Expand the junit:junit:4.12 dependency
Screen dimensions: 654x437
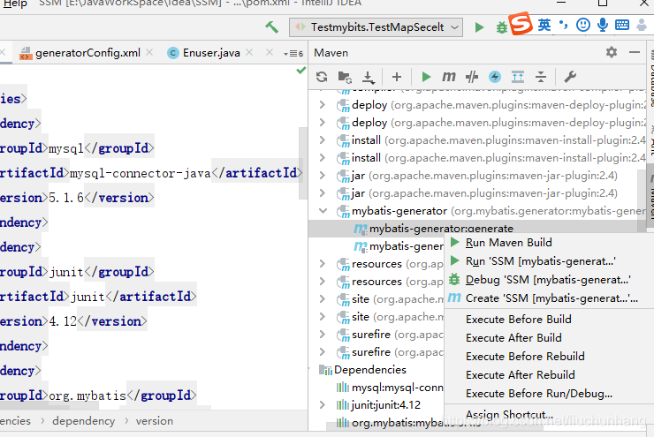click(322, 405)
